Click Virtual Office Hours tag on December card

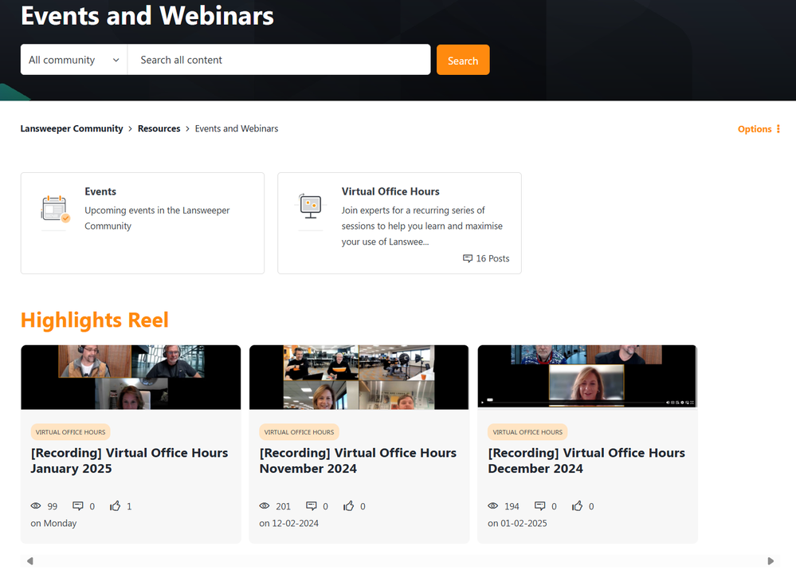click(527, 432)
